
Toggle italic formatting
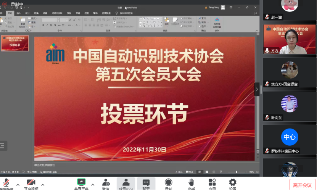click(x=47, y=25)
